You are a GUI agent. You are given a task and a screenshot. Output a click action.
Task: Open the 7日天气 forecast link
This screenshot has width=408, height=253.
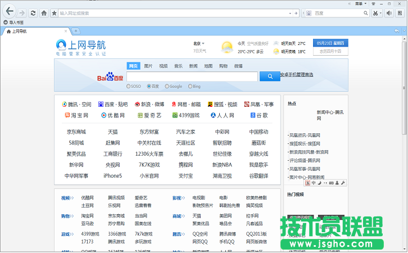200,51
